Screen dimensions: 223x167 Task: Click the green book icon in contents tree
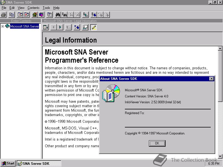8,26
